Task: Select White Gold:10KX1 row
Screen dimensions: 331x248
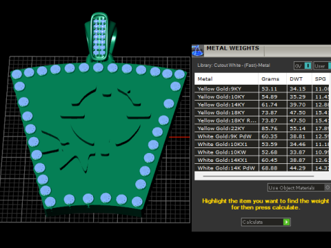Action: tap(262, 144)
